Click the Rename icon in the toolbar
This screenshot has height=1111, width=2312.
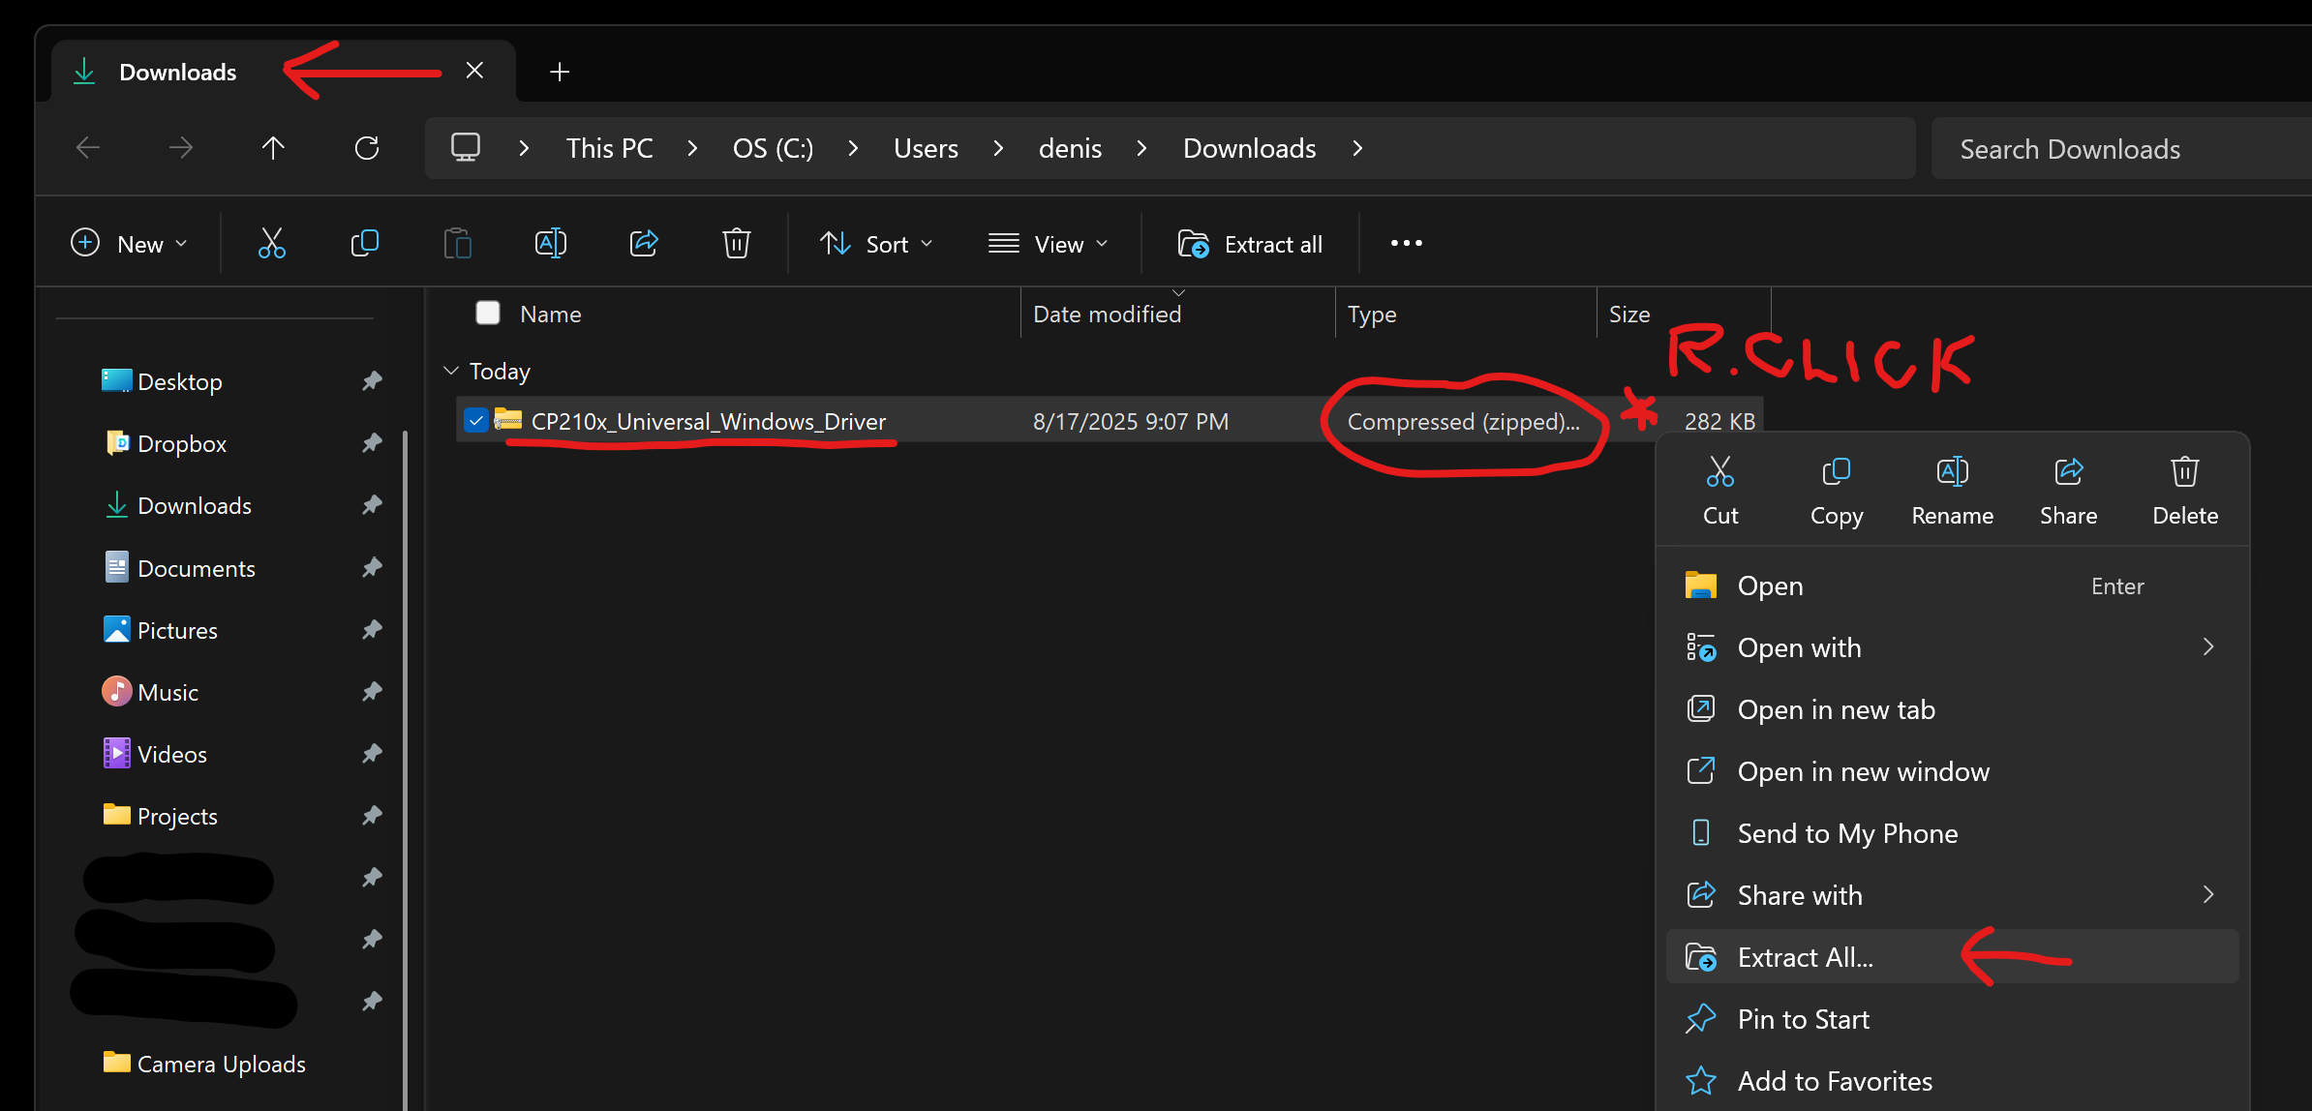coord(550,243)
